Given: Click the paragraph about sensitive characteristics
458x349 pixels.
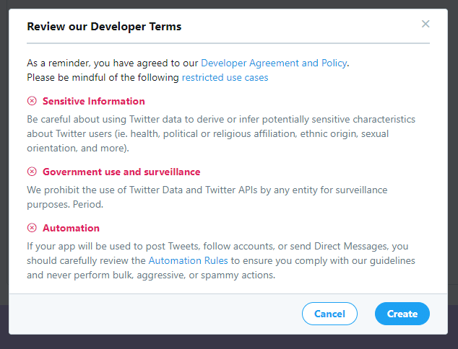Looking at the screenshot, I should click(221, 133).
